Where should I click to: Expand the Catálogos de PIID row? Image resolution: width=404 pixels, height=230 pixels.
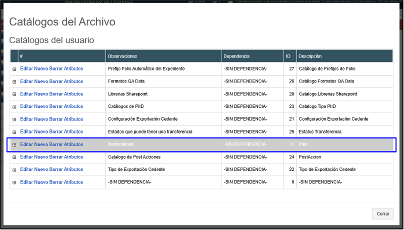(x=14, y=106)
